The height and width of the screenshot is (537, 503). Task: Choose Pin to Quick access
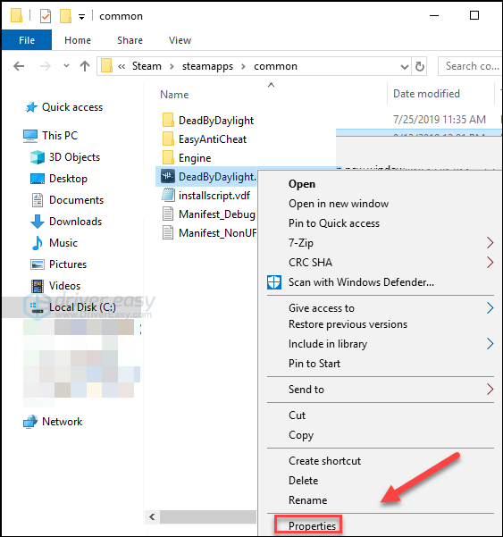334,223
